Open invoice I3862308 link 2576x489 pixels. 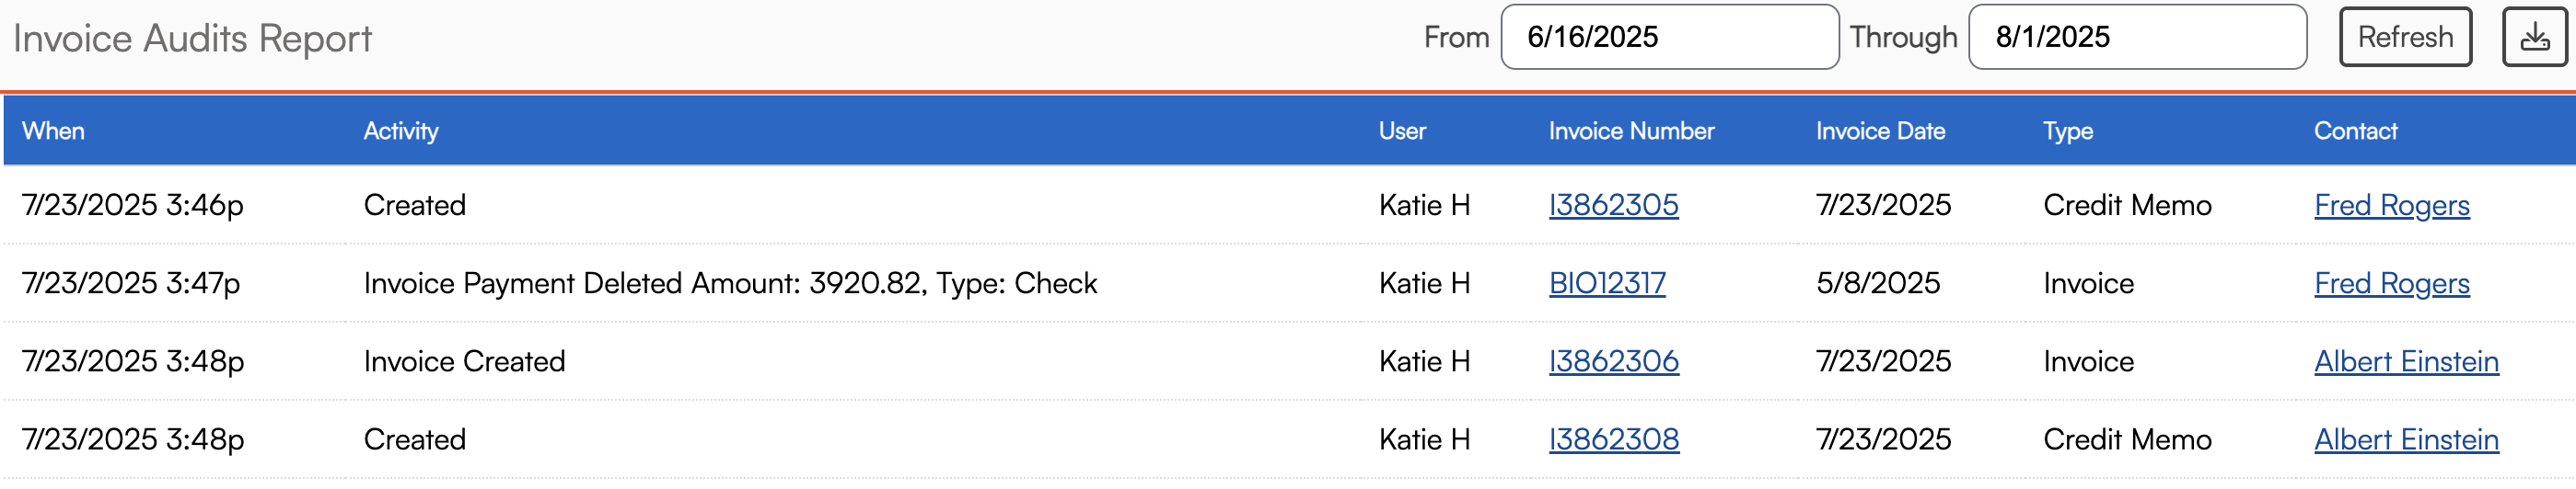click(x=1613, y=439)
